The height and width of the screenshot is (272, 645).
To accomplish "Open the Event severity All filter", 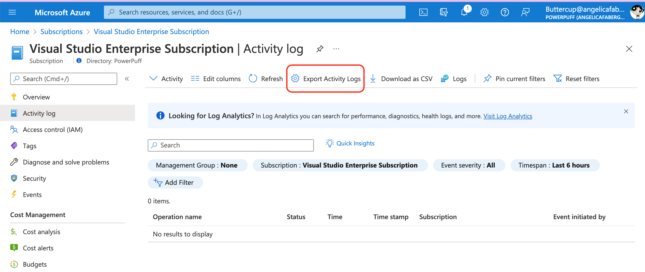I will tap(469, 165).
